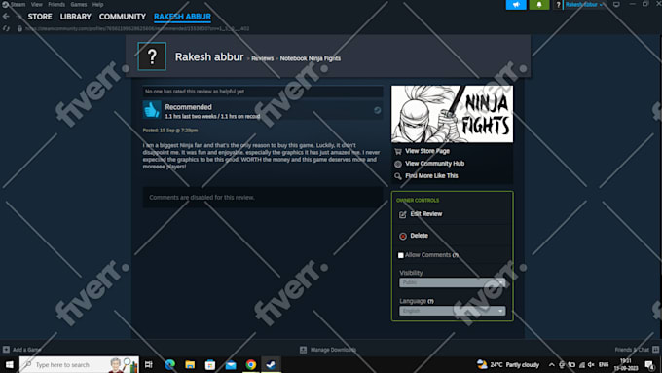Screen dimensions: 662x373
Task: Launch Microsoft Edge from the taskbar
Action: 169,364
